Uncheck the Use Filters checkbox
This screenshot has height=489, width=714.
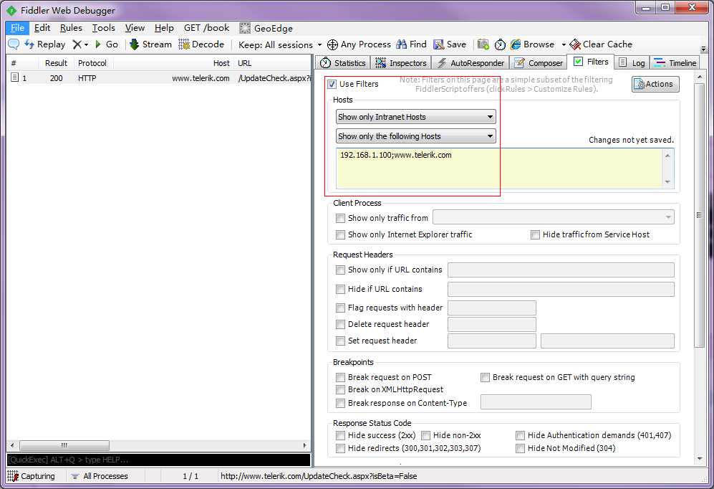[332, 84]
